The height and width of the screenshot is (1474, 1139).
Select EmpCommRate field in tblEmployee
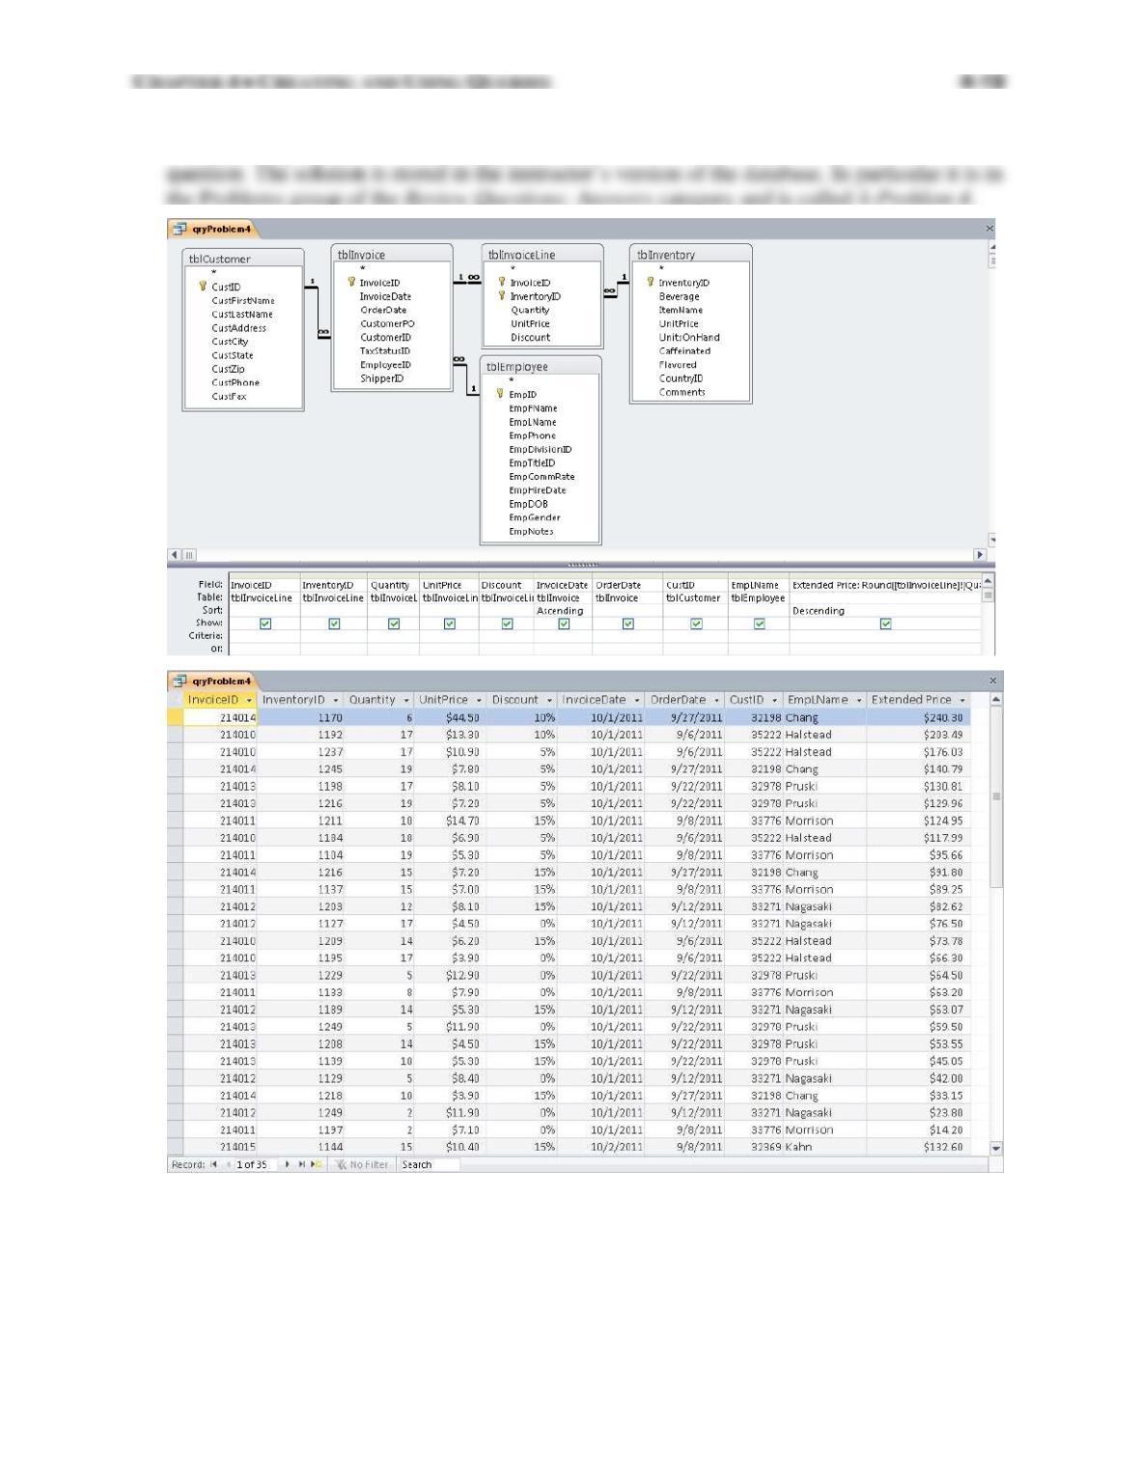click(542, 476)
